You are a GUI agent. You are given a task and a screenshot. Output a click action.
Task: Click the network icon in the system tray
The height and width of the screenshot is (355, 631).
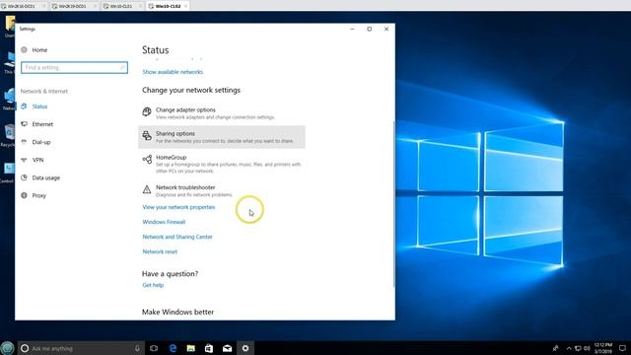(578, 348)
